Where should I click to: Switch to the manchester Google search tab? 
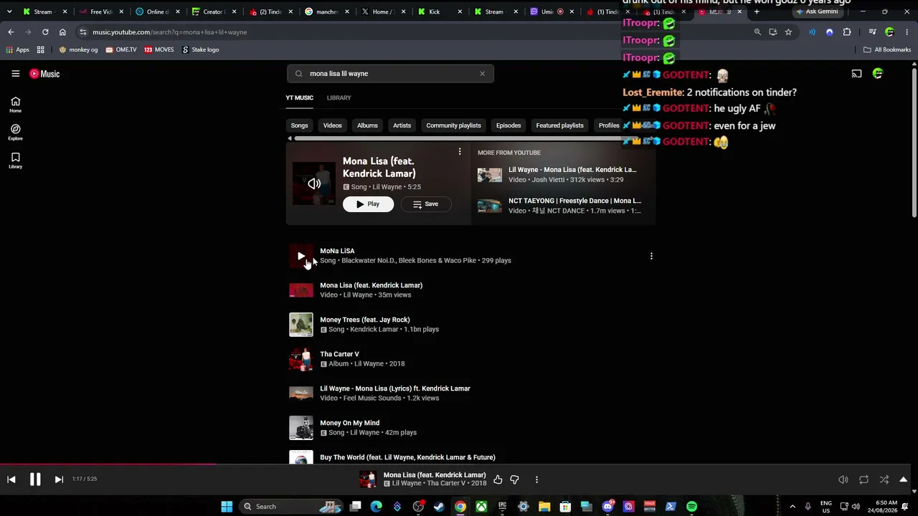coord(328,11)
